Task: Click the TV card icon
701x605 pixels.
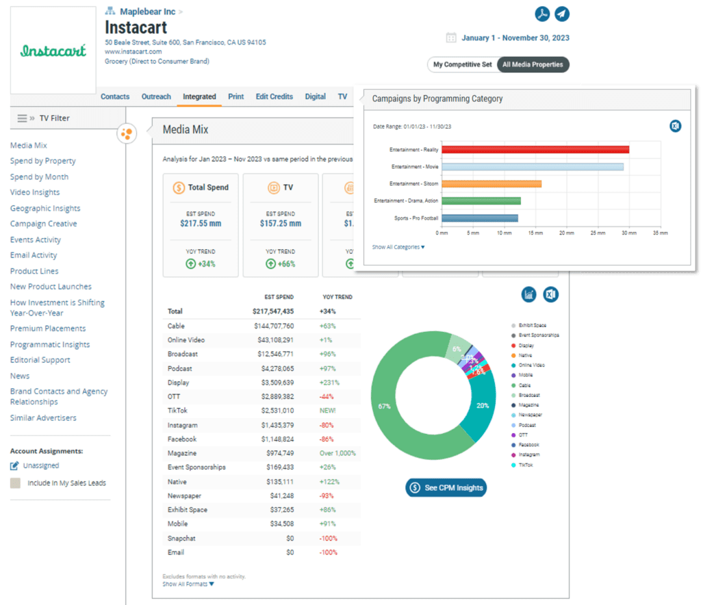Action: [273, 188]
